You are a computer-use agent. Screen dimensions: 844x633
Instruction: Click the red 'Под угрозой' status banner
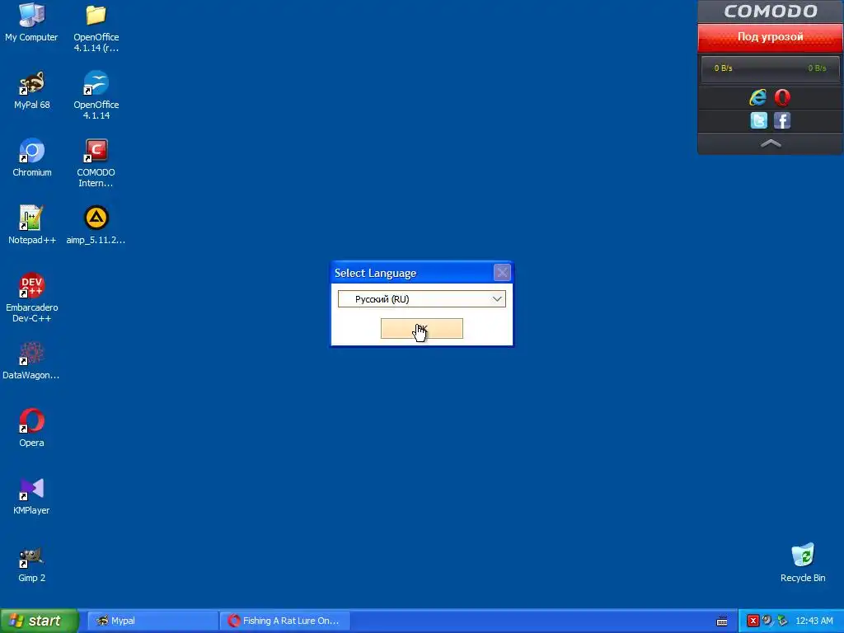coord(771,37)
